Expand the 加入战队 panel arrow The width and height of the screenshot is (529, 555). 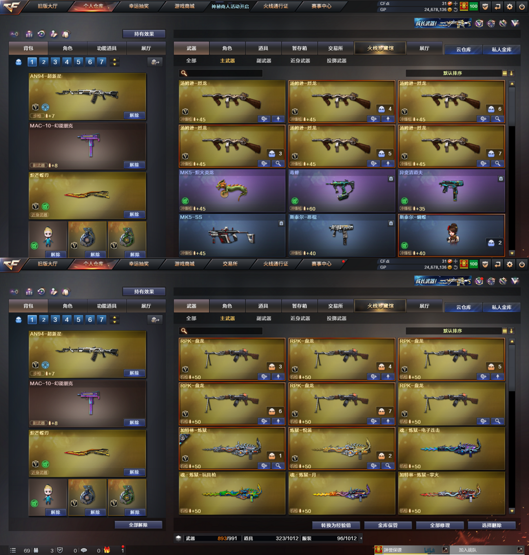pyautogui.click(x=520, y=550)
